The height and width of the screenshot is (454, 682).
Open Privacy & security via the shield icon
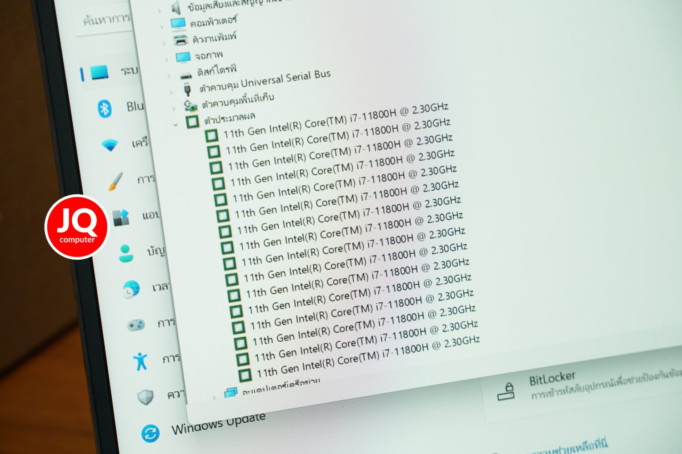tap(145, 397)
